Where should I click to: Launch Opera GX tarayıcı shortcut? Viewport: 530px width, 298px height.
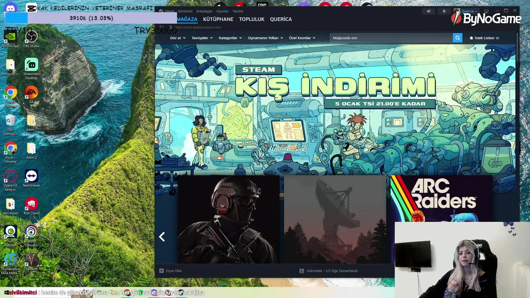click(x=10, y=180)
